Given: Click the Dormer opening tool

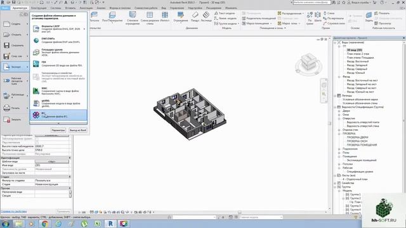Looking at the screenshot, I should (334, 23).
